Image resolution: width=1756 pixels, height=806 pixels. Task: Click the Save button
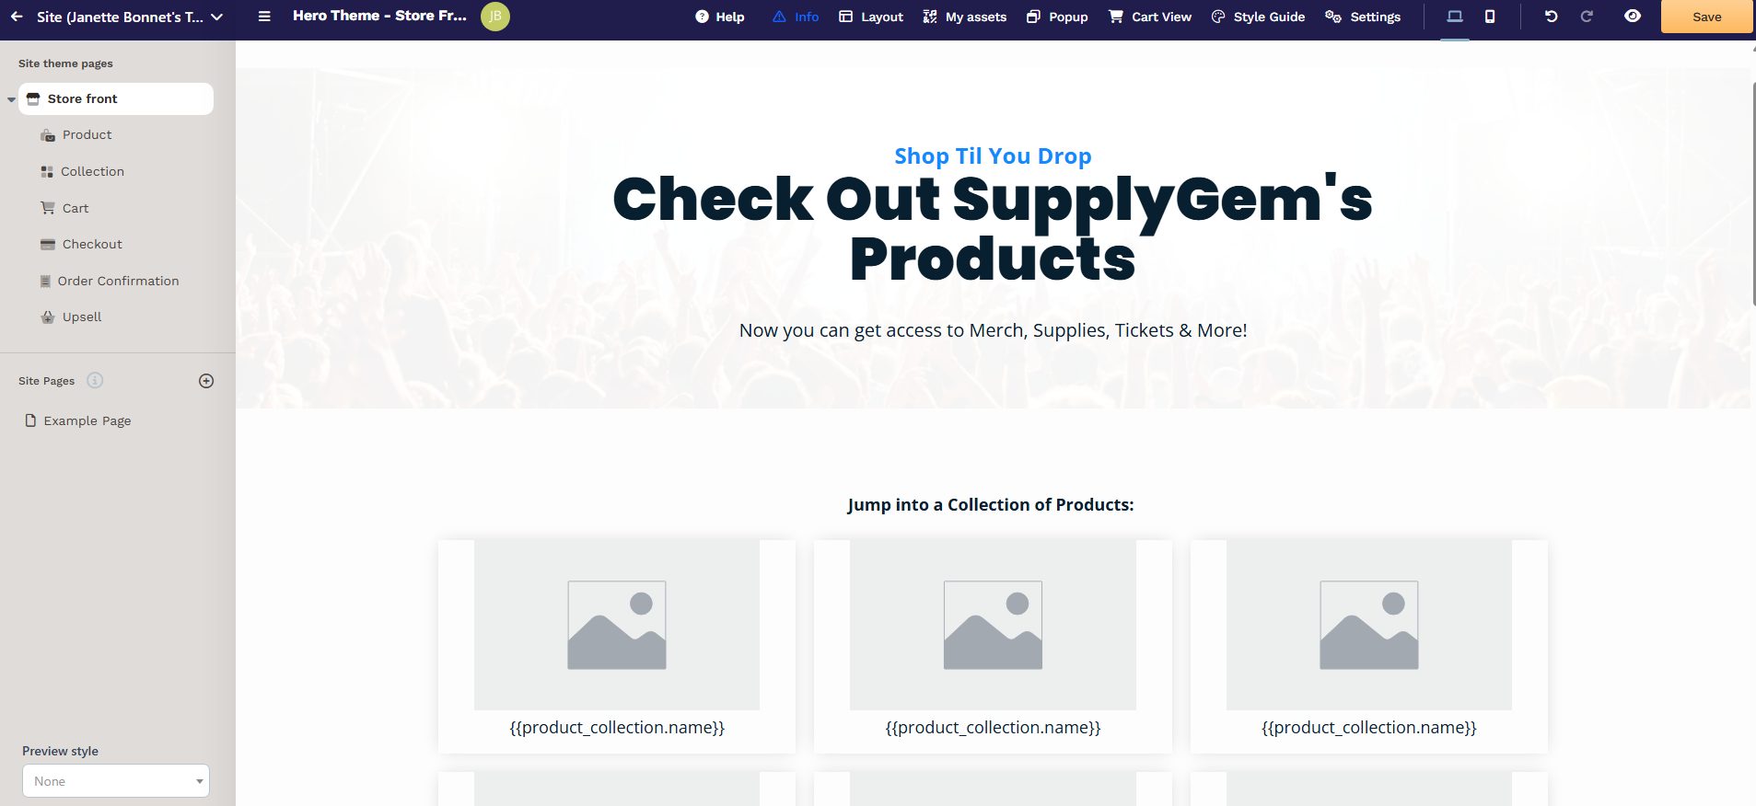click(1706, 17)
